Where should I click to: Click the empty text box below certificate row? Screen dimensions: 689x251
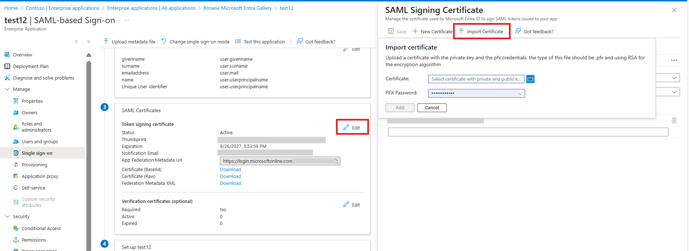(x=528, y=132)
